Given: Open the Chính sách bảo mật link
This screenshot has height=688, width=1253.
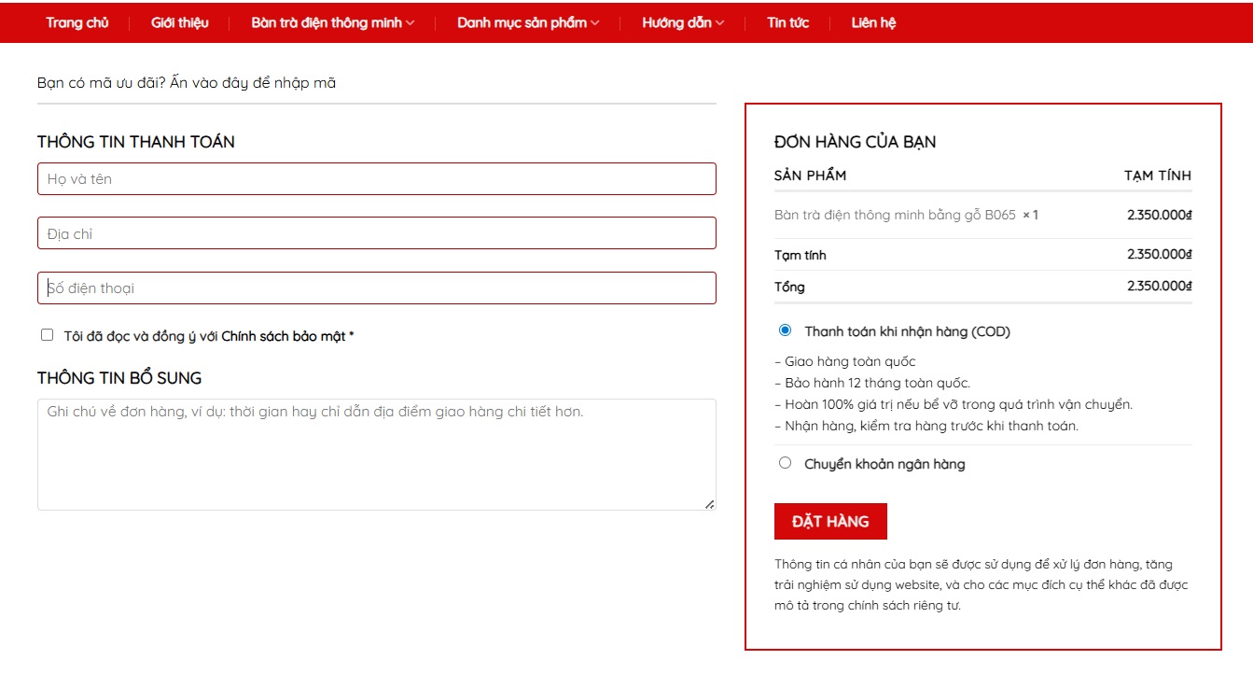Looking at the screenshot, I should tap(283, 336).
